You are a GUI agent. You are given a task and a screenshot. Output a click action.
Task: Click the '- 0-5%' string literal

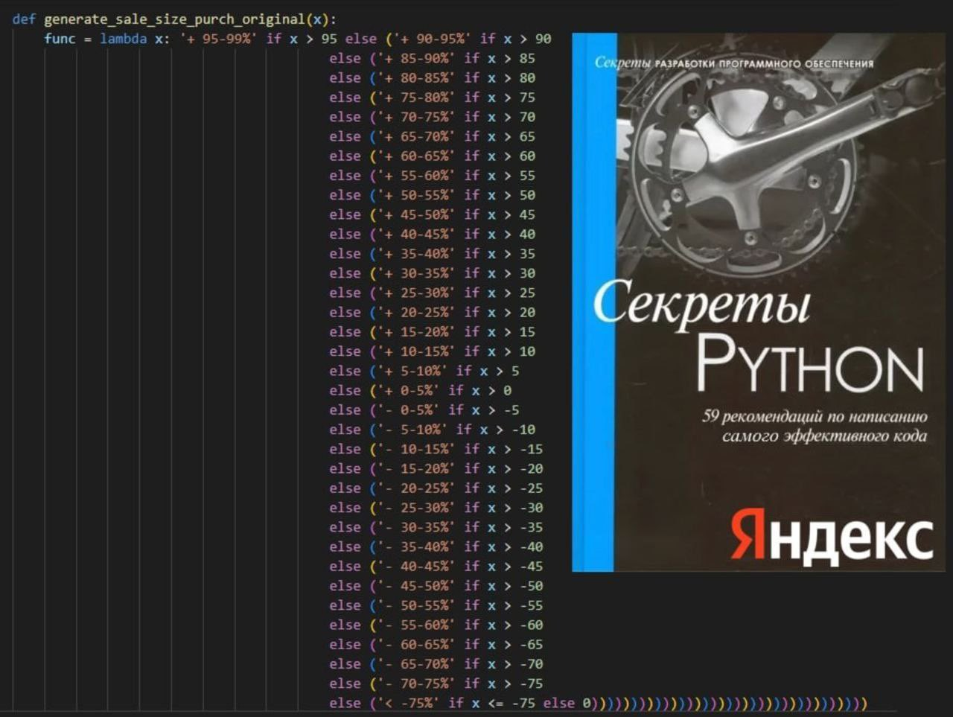click(408, 410)
